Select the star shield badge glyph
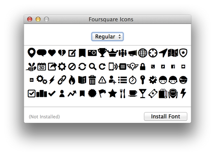This screenshot has height=156, width=215. (183, 53)
